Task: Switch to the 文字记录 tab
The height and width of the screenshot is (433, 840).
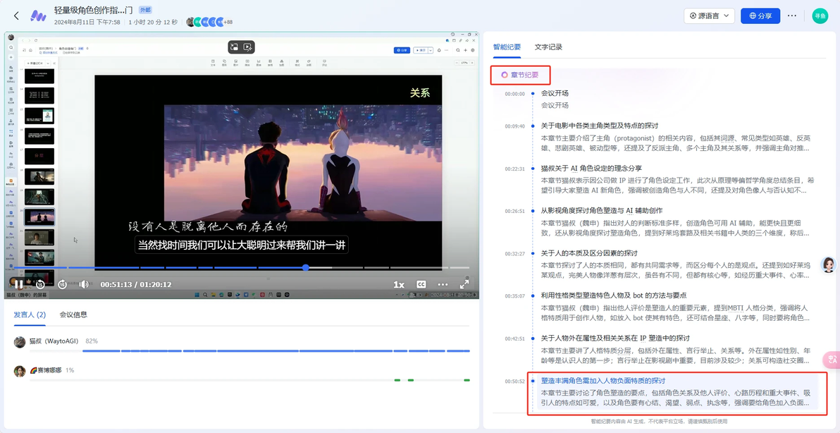Action: click(548, 47)
